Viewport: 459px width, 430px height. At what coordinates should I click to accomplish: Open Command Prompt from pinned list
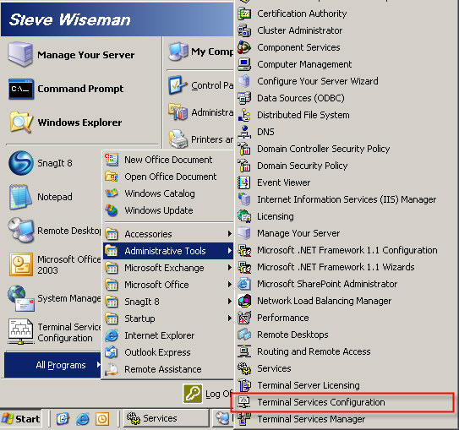point(66,89)
